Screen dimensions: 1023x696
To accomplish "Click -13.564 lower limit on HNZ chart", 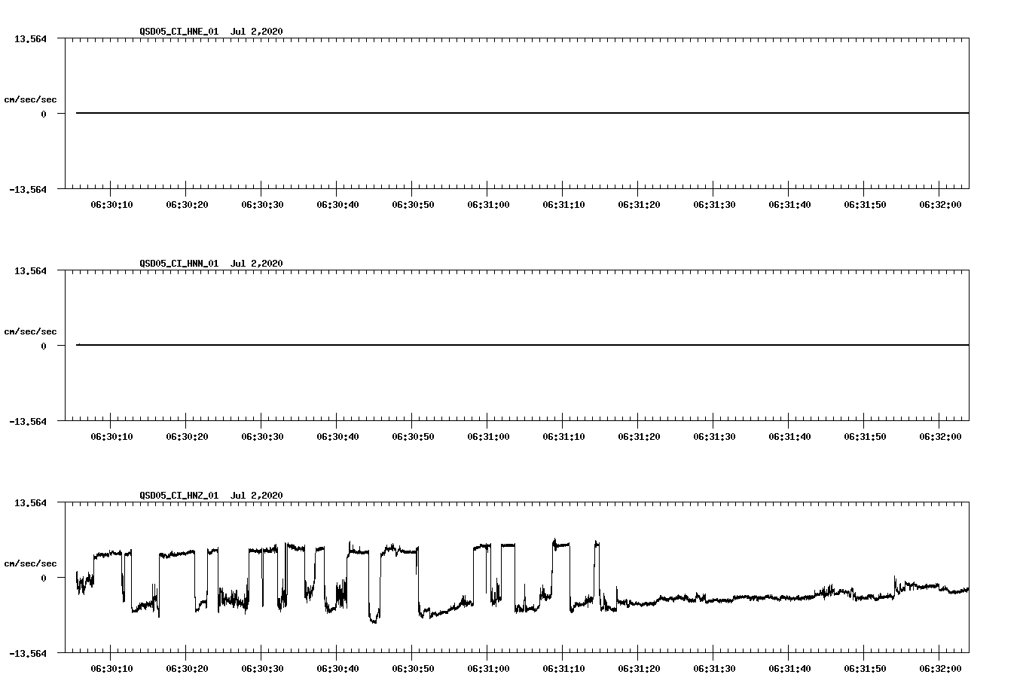I will click(x=28, y=654).
